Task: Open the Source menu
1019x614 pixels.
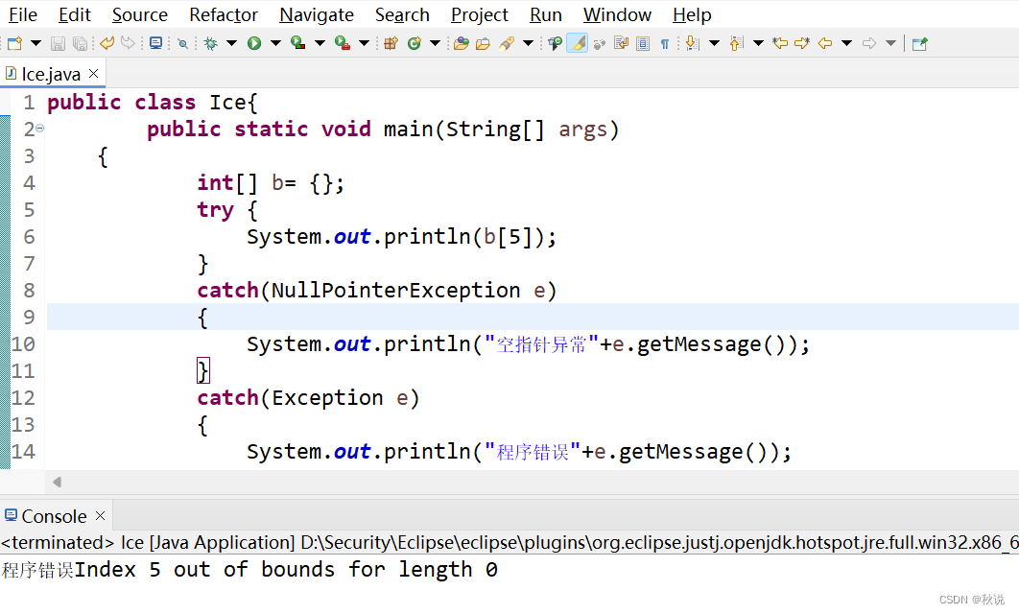Action: [140, 14]
